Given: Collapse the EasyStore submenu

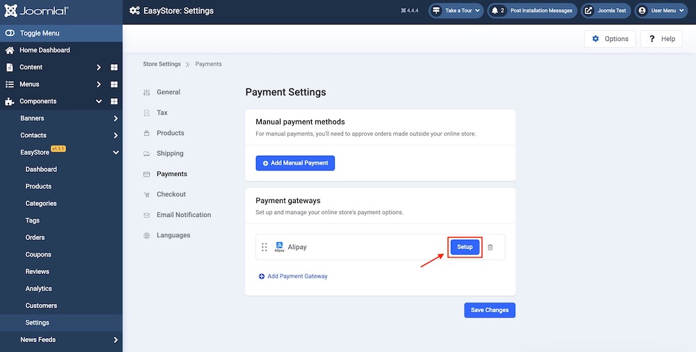Looking at the screenshot, I should (x=116, y=152).
